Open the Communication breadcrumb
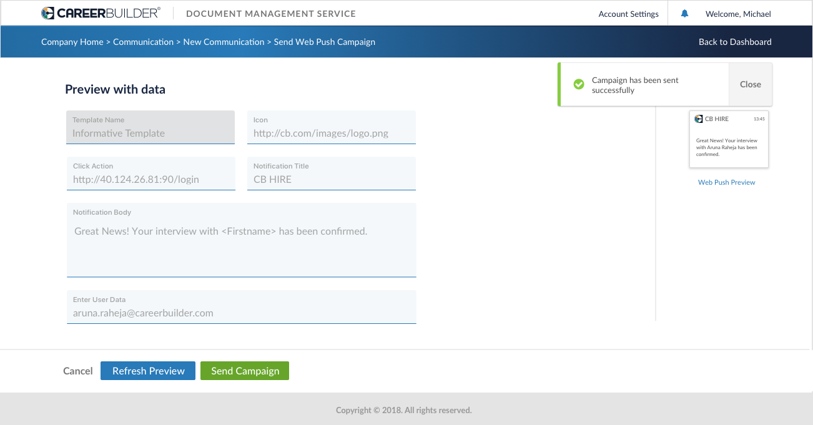The width and height of the screenshot is (813, 425). (x=143, y=42)
